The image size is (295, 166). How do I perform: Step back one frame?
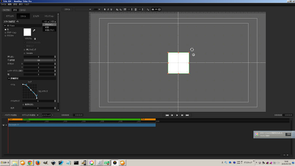[172, 115]
